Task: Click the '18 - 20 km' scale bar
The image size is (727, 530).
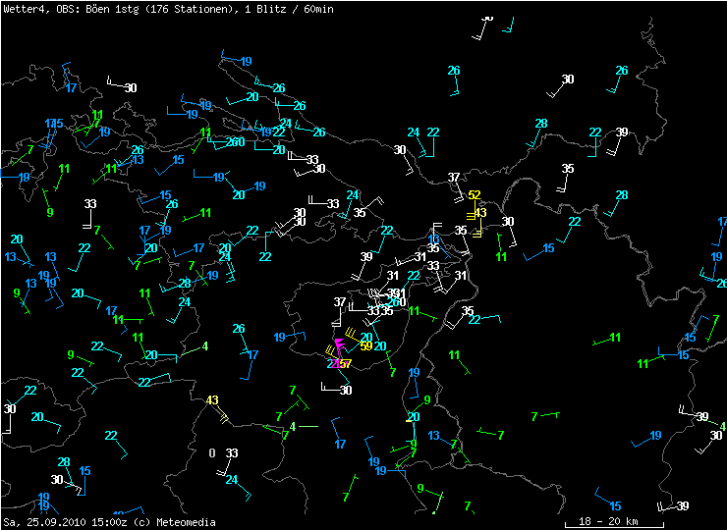Action: click(x=608, y=520)
